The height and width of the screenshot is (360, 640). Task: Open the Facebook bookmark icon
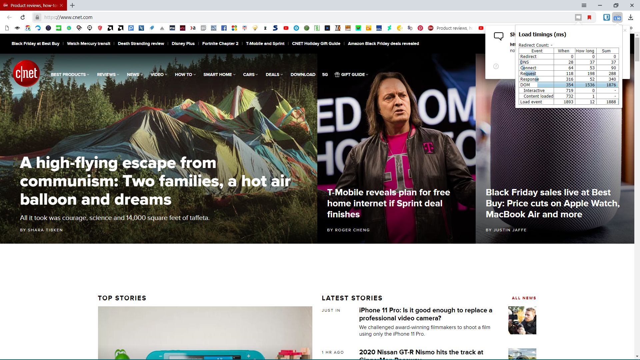pyautogui.click(x=224, y=28)
